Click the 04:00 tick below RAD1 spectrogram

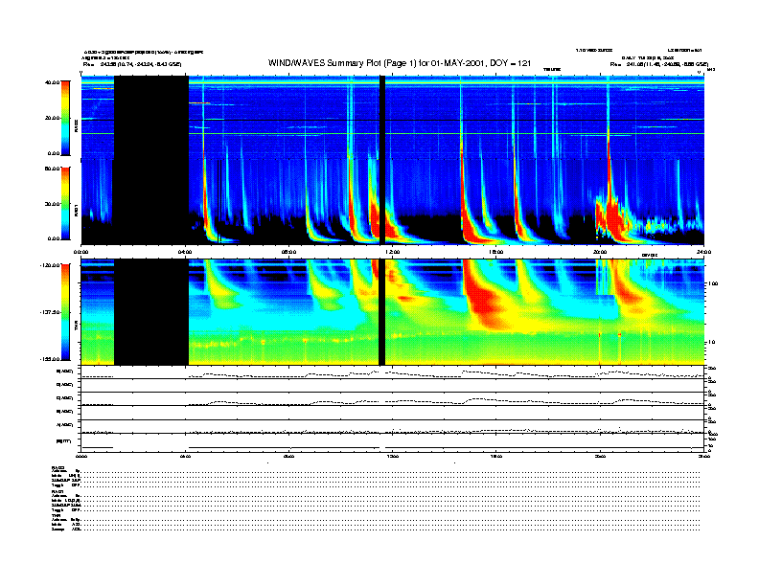(185, 252)
